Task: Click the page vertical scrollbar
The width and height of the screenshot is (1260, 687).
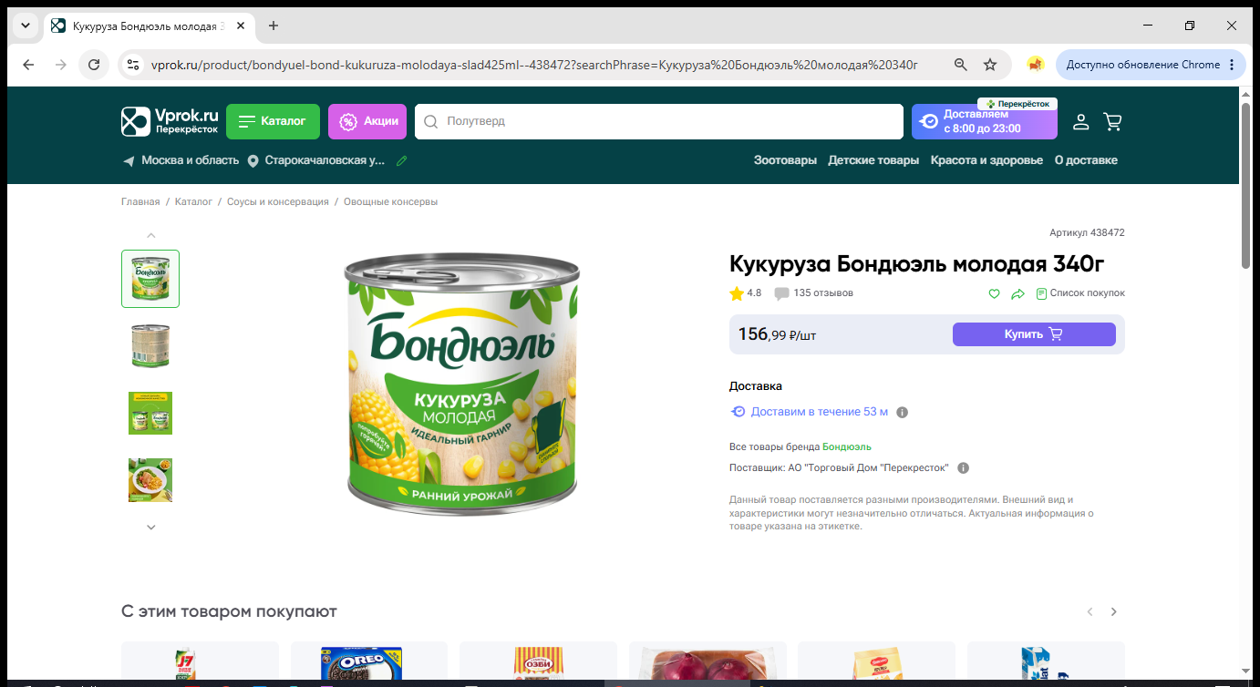Action: click(1246, 186)
